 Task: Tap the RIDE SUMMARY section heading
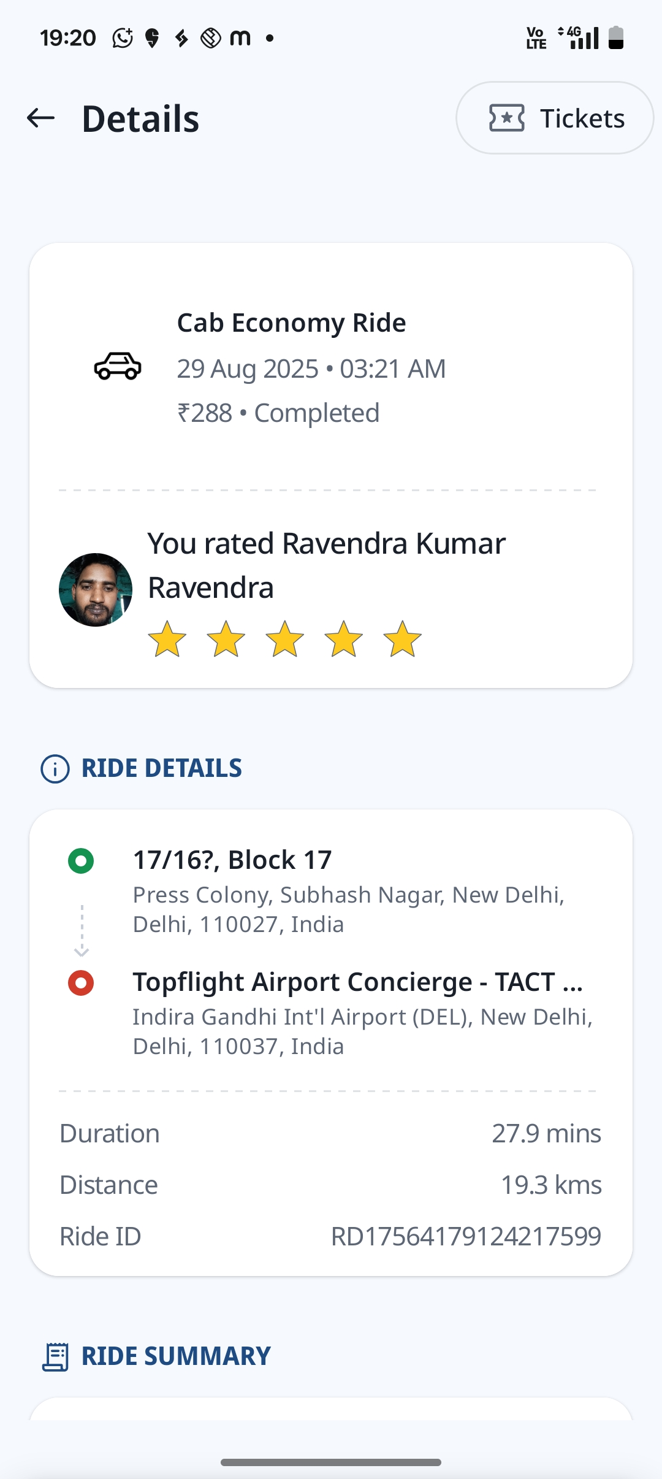coord(176,1356)
